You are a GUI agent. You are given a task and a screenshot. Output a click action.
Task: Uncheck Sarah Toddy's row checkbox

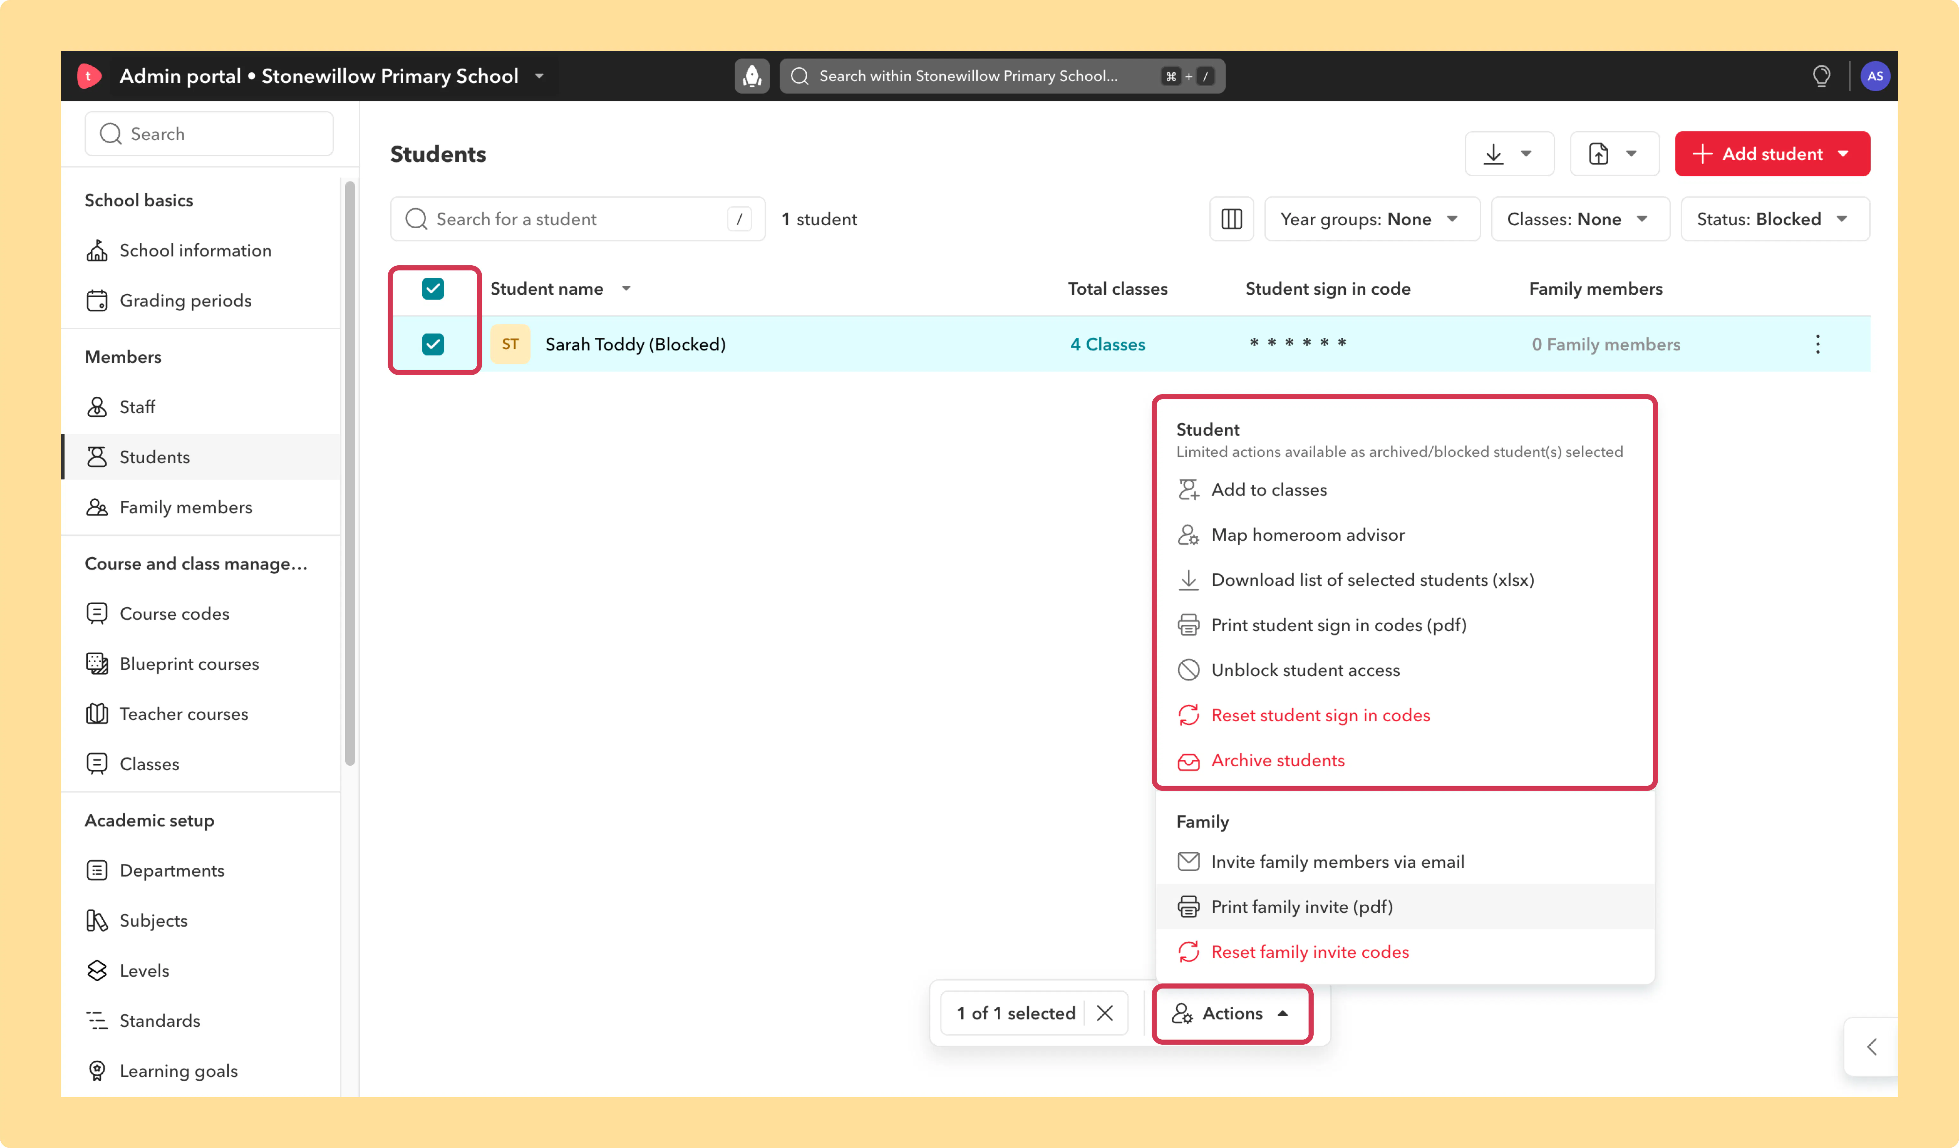[x=433, y=344]
